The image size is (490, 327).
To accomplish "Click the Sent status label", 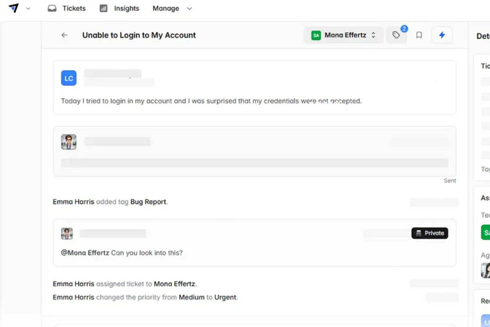I will (x=450, y=180).
